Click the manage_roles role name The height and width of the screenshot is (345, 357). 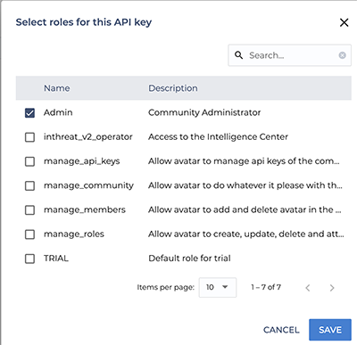(x=74, y=234)
